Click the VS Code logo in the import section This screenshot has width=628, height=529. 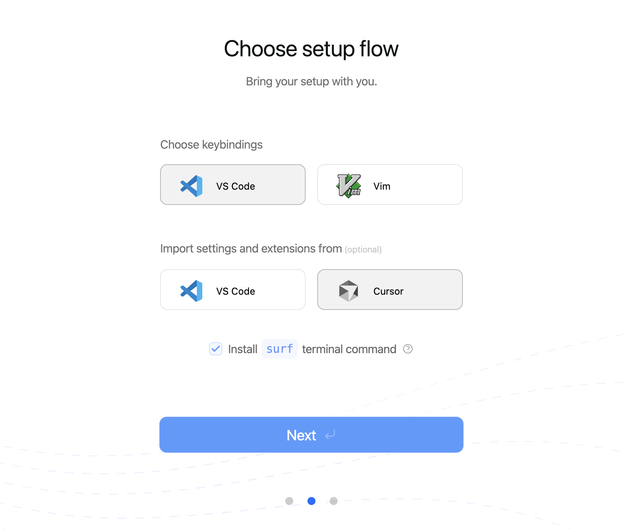(x=191, y=291)
